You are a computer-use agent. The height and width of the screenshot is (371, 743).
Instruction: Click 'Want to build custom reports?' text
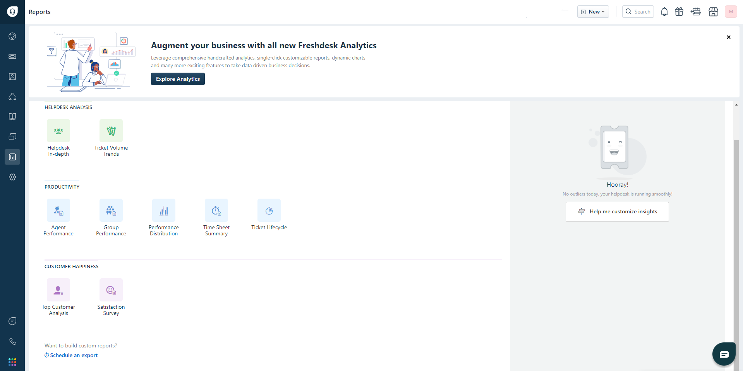tap(81, 345)
